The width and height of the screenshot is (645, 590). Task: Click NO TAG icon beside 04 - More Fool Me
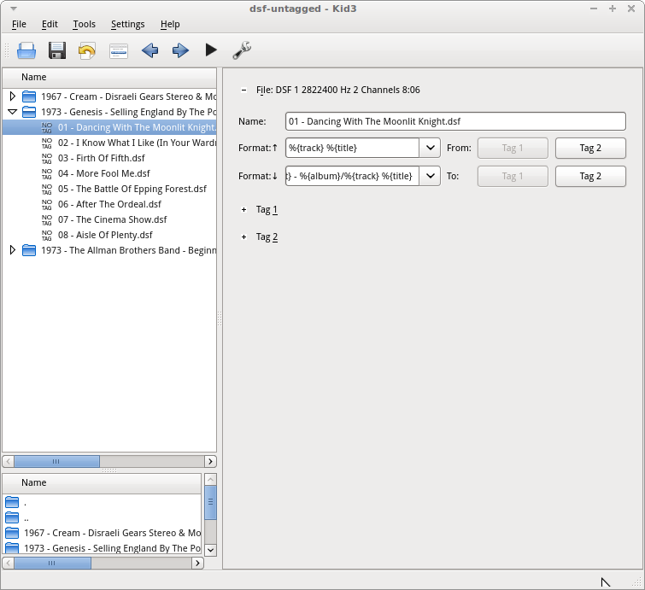pyautogui.click(x=47, y=174)
